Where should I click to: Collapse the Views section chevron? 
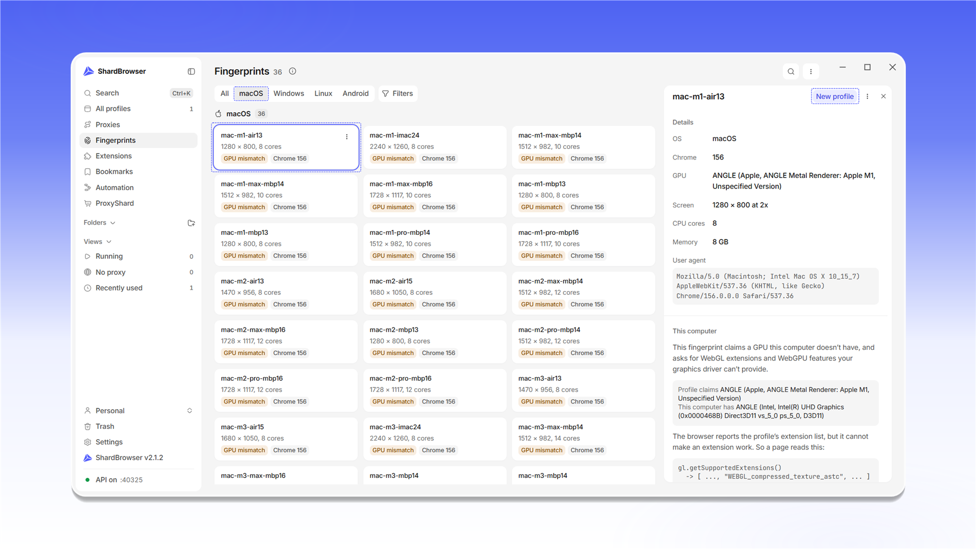pyautogui.click(x=109, y=242)
